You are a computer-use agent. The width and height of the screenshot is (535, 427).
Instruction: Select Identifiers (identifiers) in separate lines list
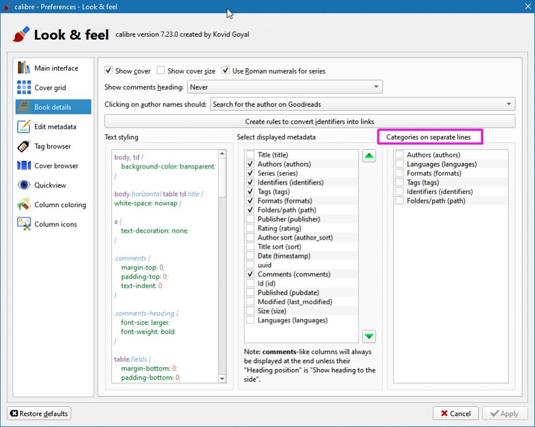click(x=451, y=191)
